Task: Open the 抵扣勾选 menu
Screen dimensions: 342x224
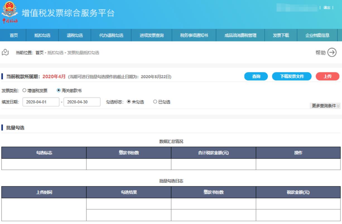Action: [42, 35]
